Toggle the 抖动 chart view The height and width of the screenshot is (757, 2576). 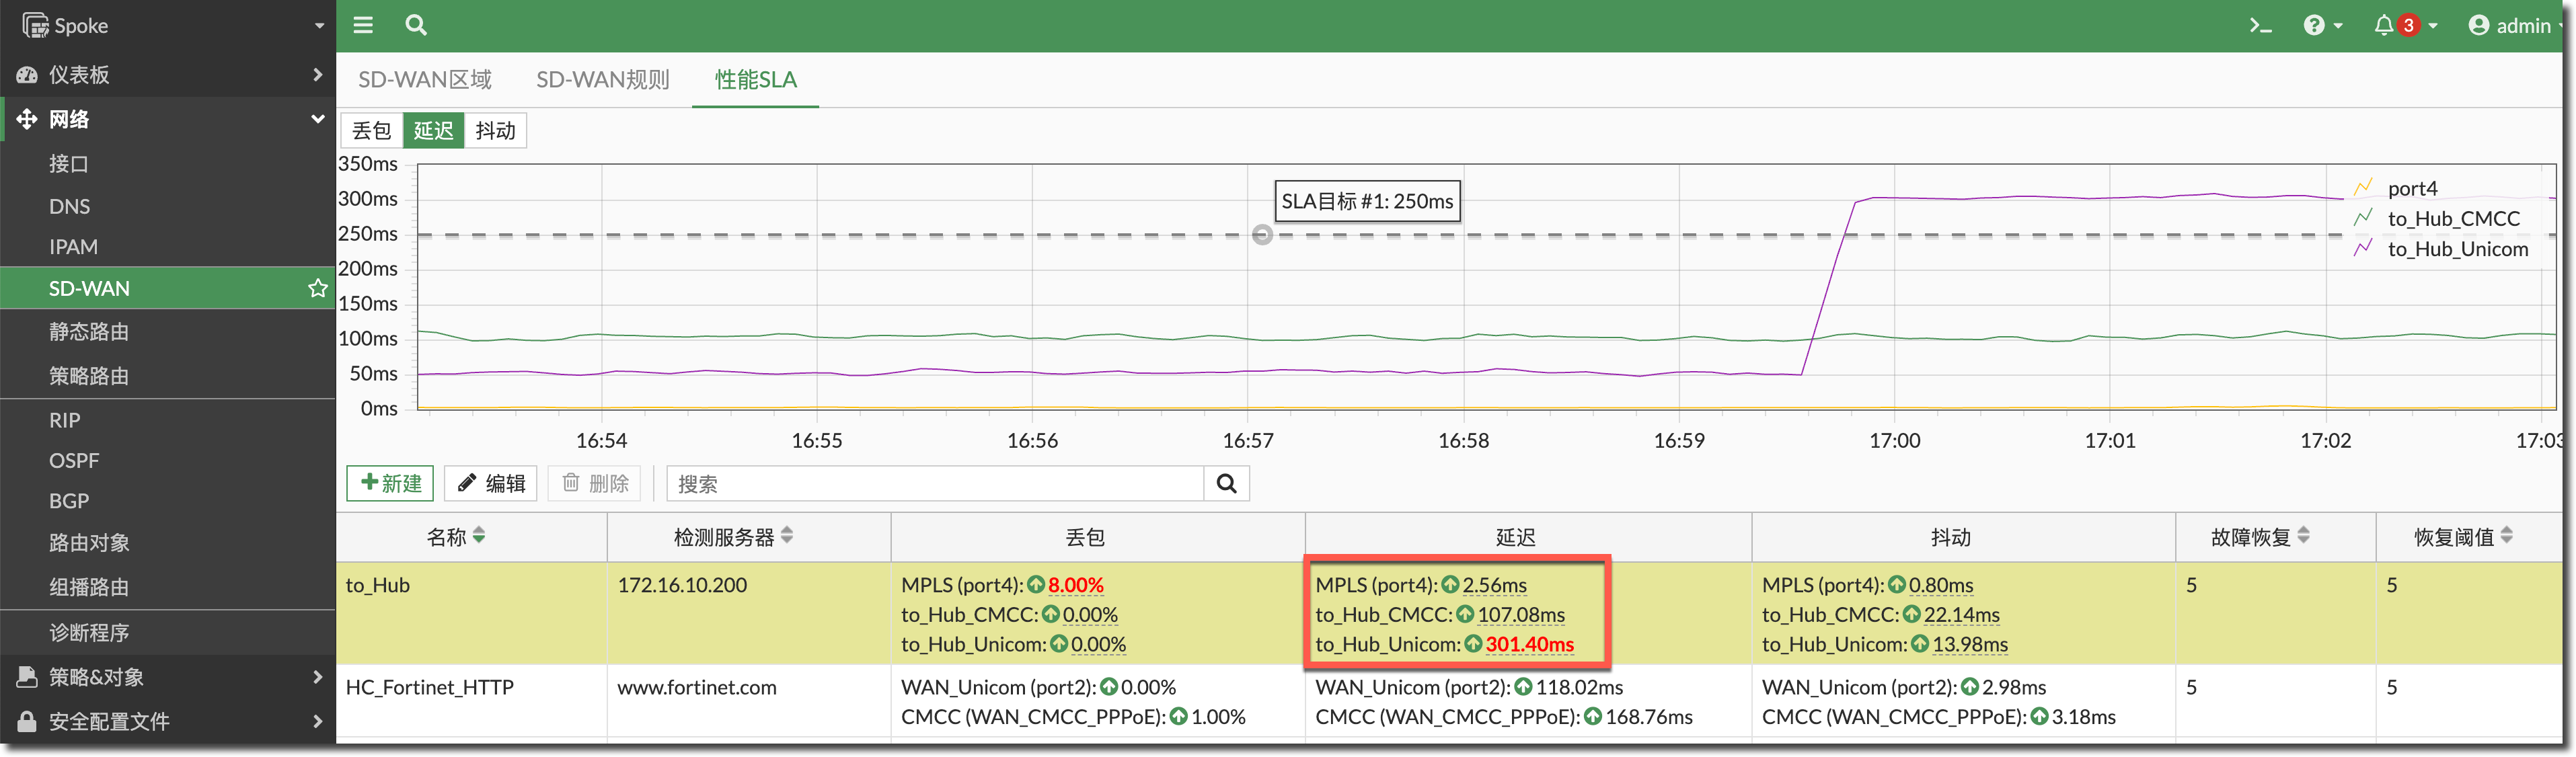click(495, 131)
